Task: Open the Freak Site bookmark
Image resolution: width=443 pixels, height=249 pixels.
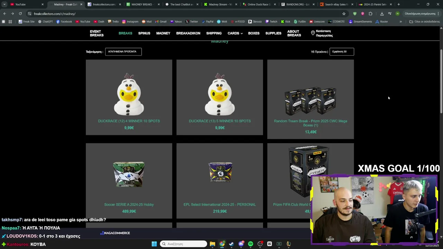Action: 27,21
